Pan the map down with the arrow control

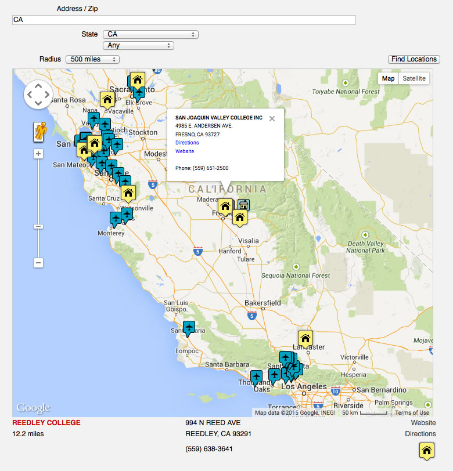(x=38, y=103)
